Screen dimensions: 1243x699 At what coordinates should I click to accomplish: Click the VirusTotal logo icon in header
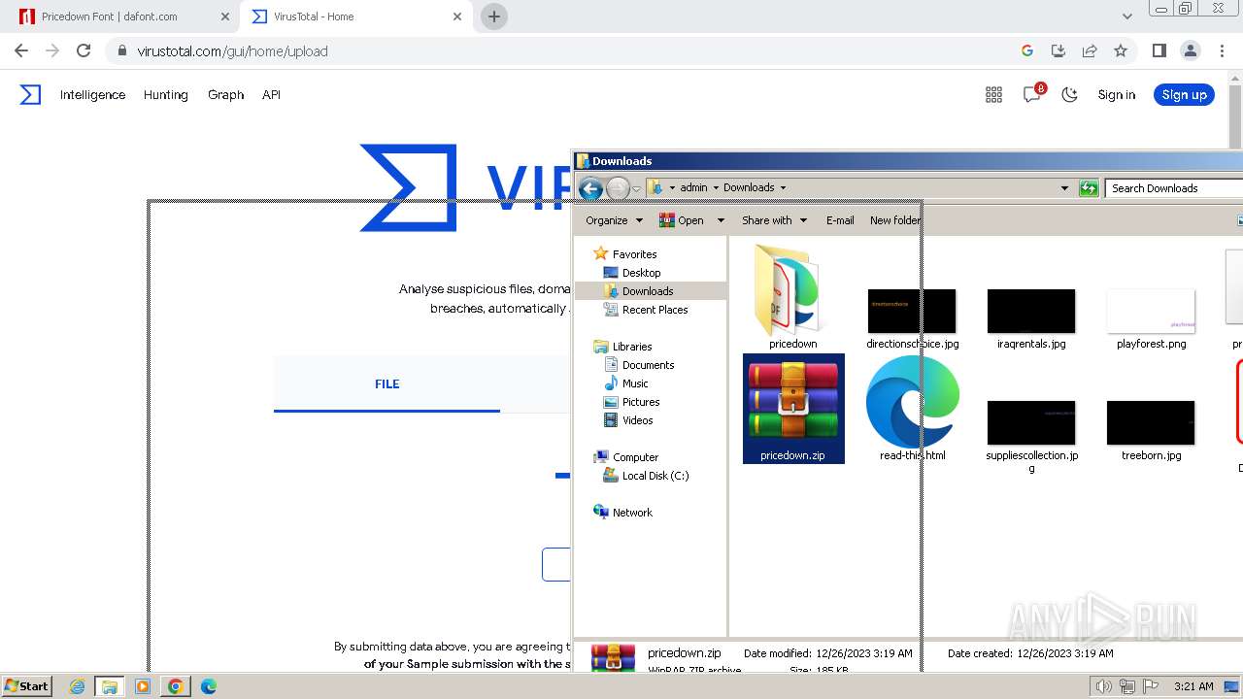31,94
